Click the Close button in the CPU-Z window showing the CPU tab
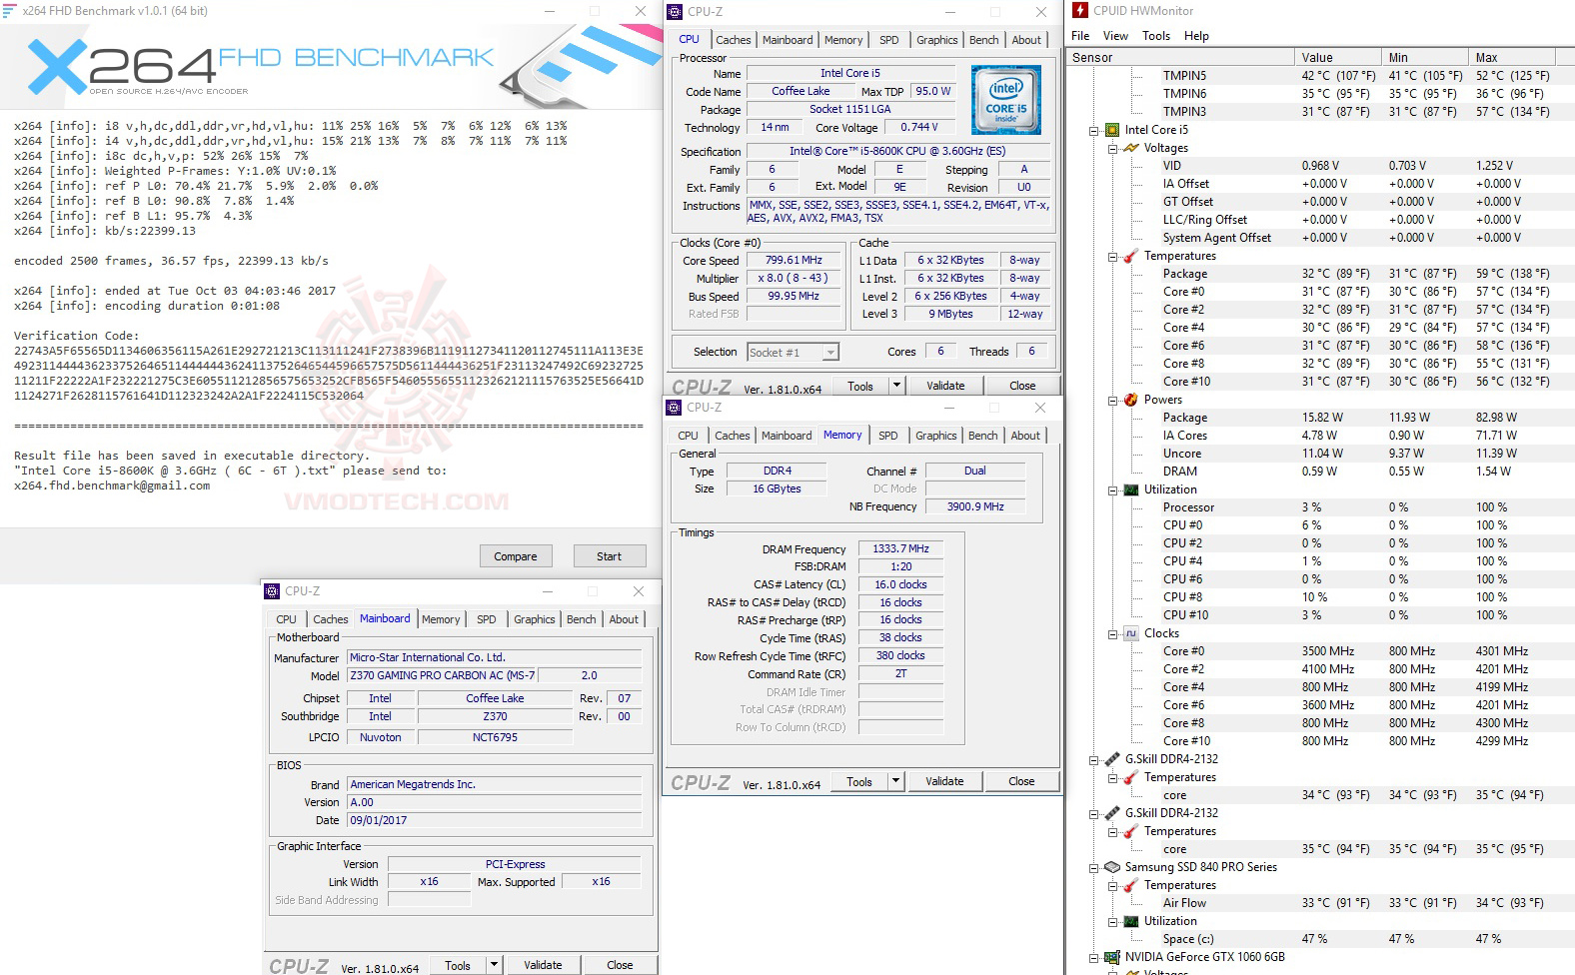 (1022, 386)
